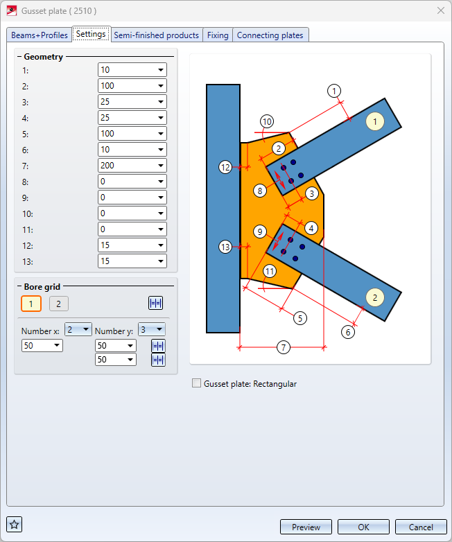The image size is (452, 542).
Task: Enable Gusset plate: Rectangular checkbox
Action: click(196, 383)
